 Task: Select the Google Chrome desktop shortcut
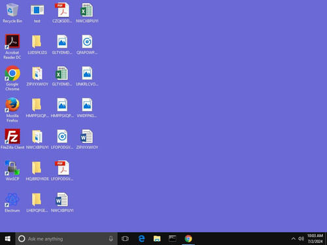coord(12,78)
